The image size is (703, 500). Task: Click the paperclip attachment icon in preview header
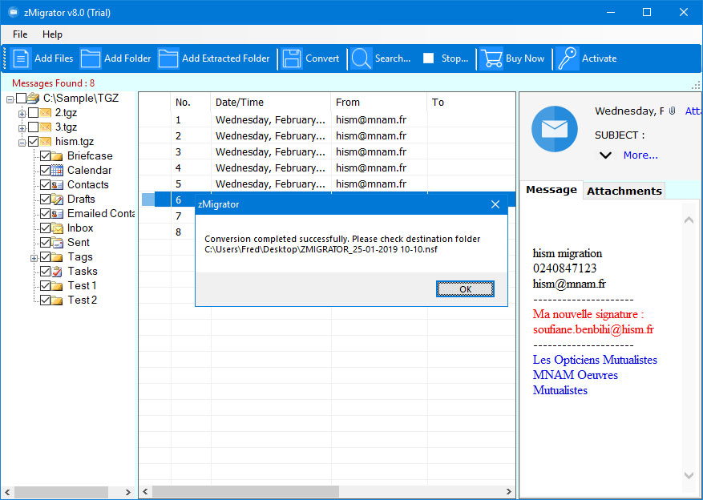pos(672,111)
